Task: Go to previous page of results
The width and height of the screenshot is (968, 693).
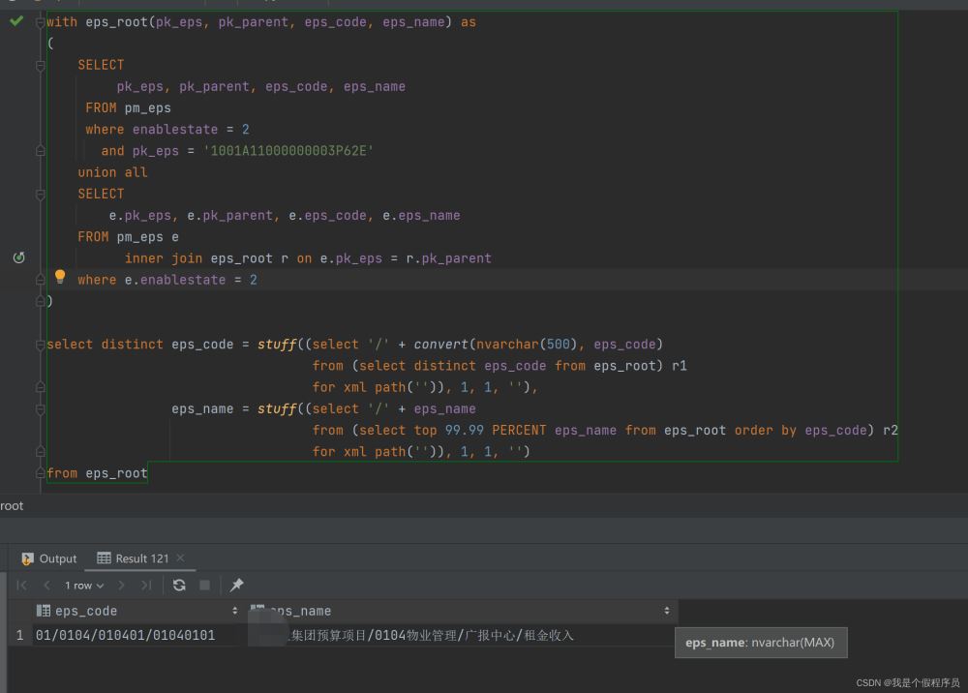Action: coord(46,585)
